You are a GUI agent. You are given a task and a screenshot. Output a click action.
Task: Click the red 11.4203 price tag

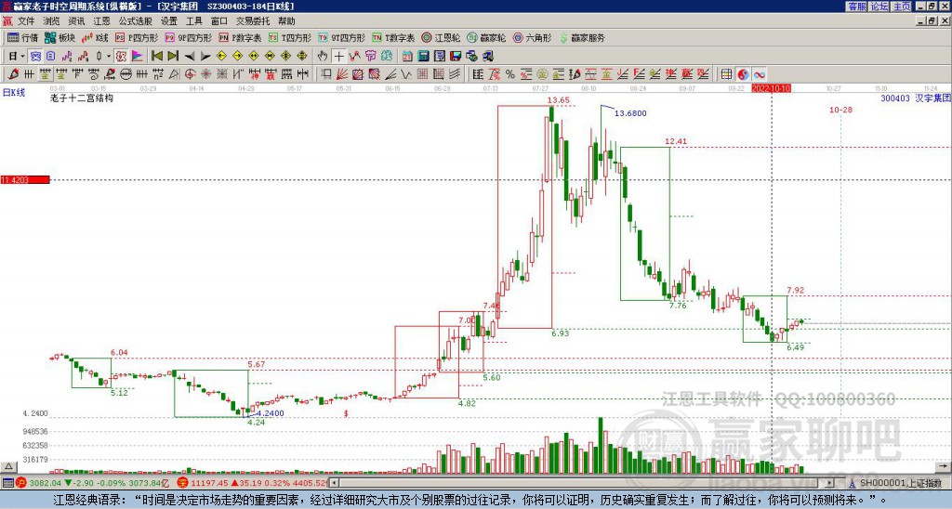tap(25, 179)
